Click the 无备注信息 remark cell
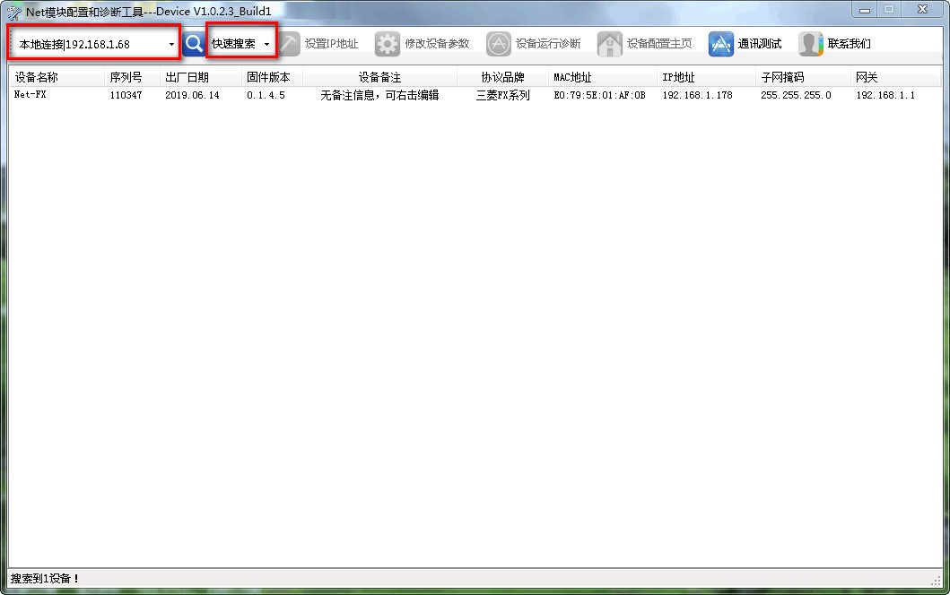950x595 pixels. point(379,95)
